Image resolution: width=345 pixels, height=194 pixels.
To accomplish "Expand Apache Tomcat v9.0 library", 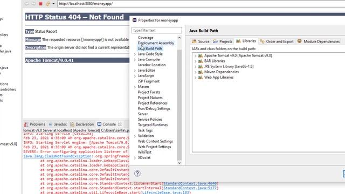I will click(x=195, y=56).
